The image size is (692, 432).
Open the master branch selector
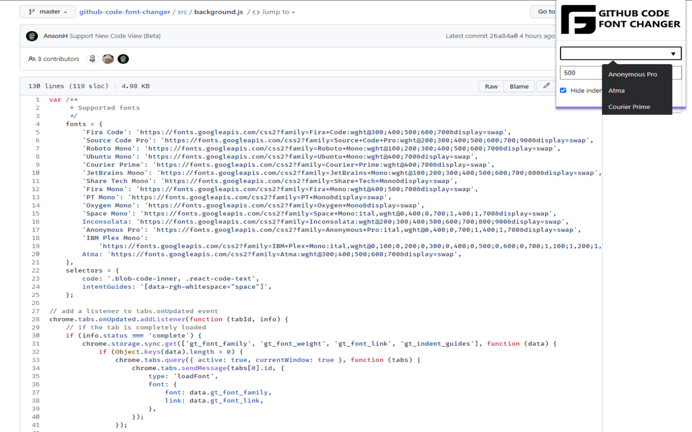point(47,11)
